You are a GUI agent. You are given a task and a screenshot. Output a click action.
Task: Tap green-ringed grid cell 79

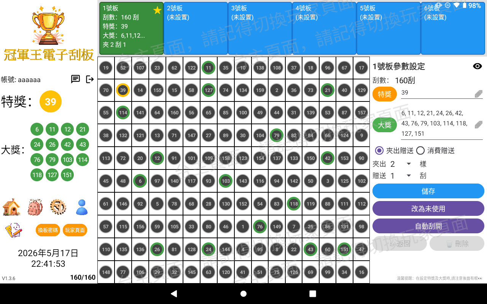point(277,135)
